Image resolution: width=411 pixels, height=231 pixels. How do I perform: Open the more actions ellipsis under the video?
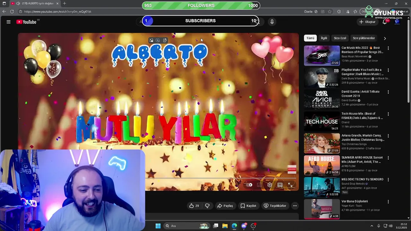(x=295, y=206)
